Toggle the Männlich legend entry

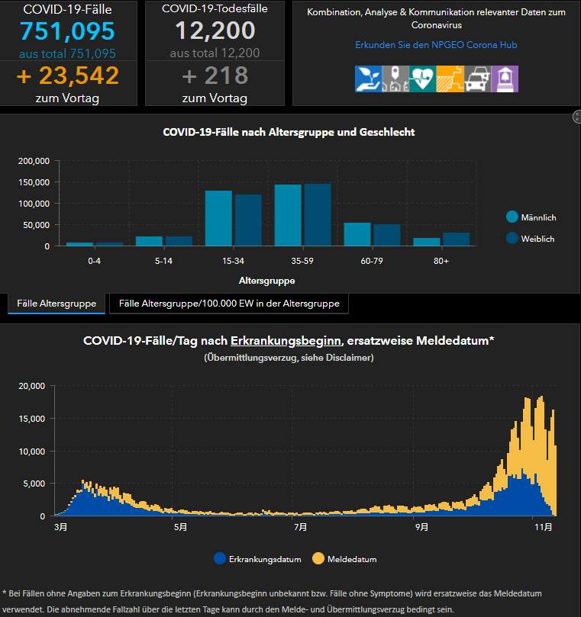click(x=531, y=217)
